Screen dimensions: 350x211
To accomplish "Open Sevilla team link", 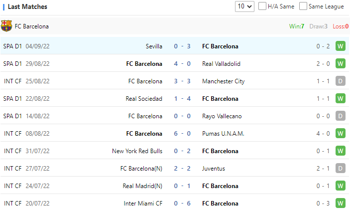I will 154,46.
